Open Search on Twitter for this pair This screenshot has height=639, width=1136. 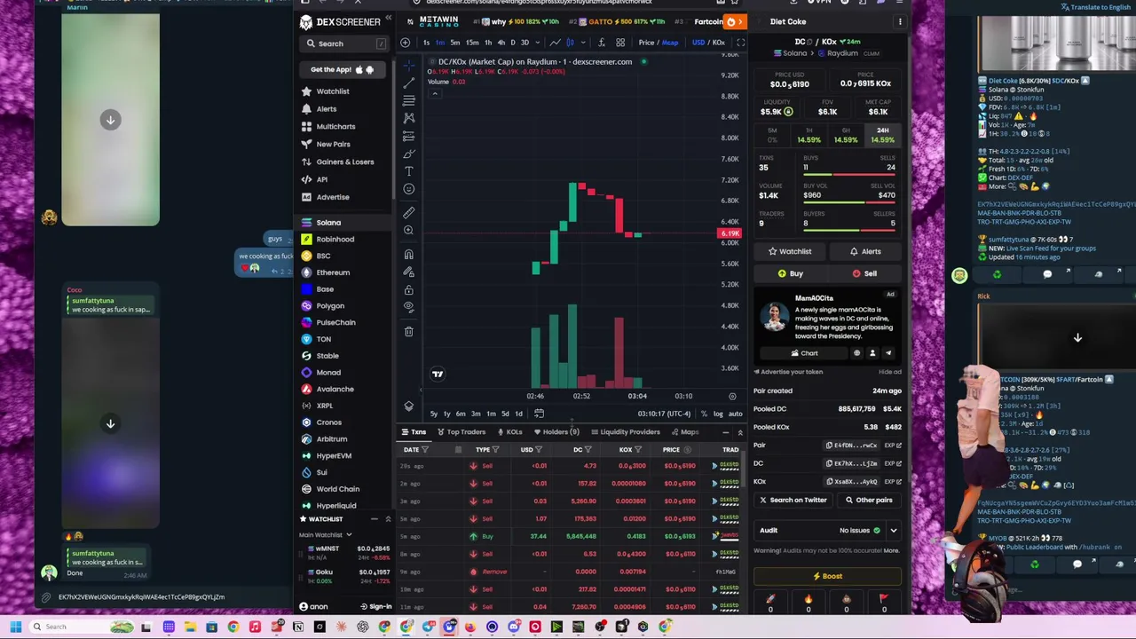pos(793,500)
